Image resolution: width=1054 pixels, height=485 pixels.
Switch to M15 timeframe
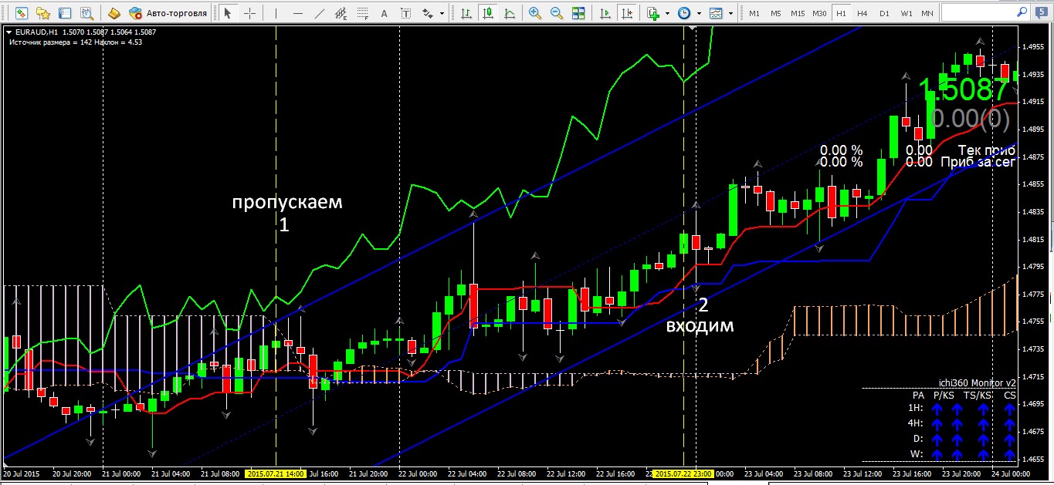pyautogui.click(x=798, y=13)
